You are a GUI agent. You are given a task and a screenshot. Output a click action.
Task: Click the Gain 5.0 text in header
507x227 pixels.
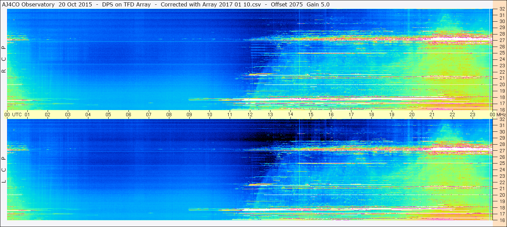(318, 4)
